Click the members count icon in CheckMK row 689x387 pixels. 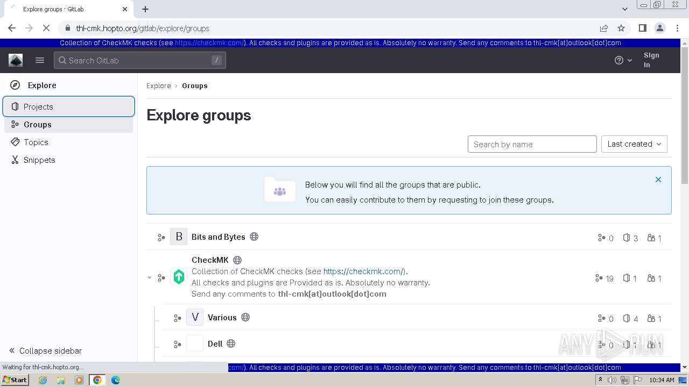point(651,278)
